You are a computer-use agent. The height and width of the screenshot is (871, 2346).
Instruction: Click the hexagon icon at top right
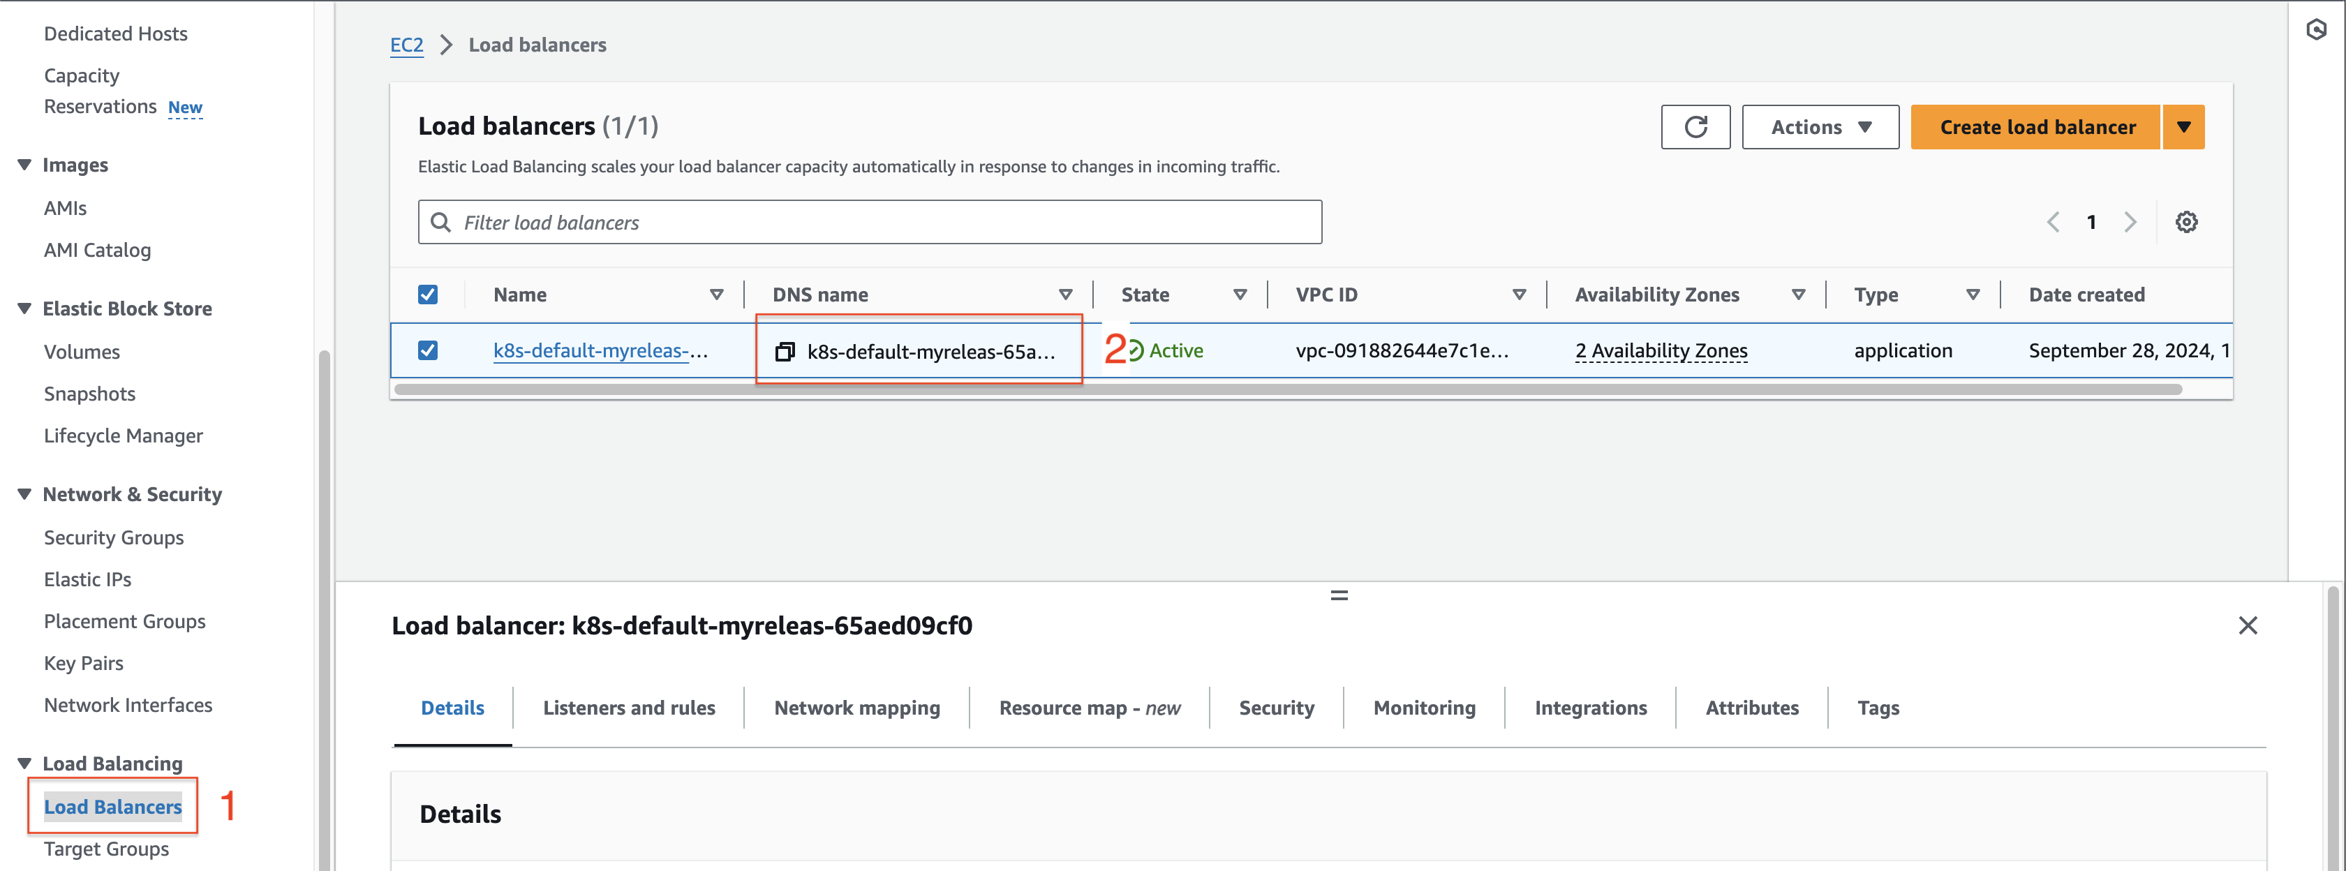(2316, 30)
